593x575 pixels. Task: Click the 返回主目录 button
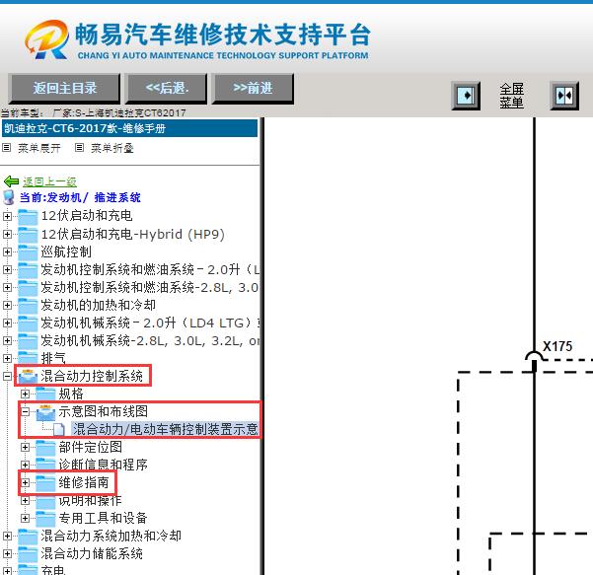tap(65, 89)
